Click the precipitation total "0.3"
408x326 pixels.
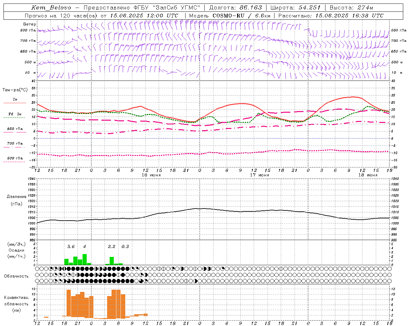click(125, 246)
